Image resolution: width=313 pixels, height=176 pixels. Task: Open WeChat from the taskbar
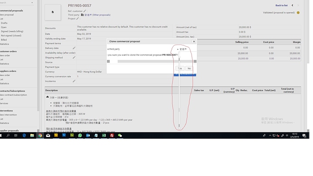(x=120, y=135)
